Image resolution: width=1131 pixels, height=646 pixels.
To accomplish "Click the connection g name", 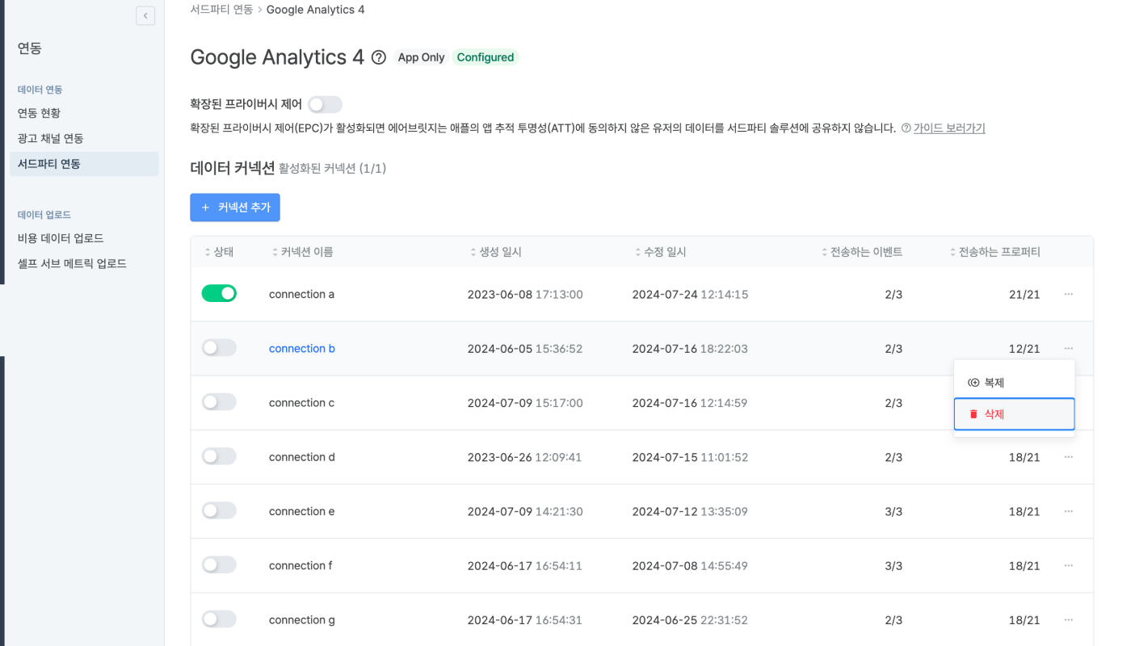I will [x=302, y=620].
